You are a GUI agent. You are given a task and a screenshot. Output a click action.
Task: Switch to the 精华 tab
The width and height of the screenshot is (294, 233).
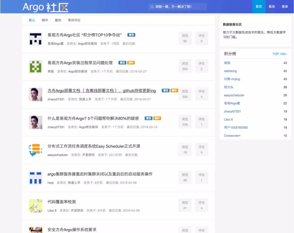(45, 20)
